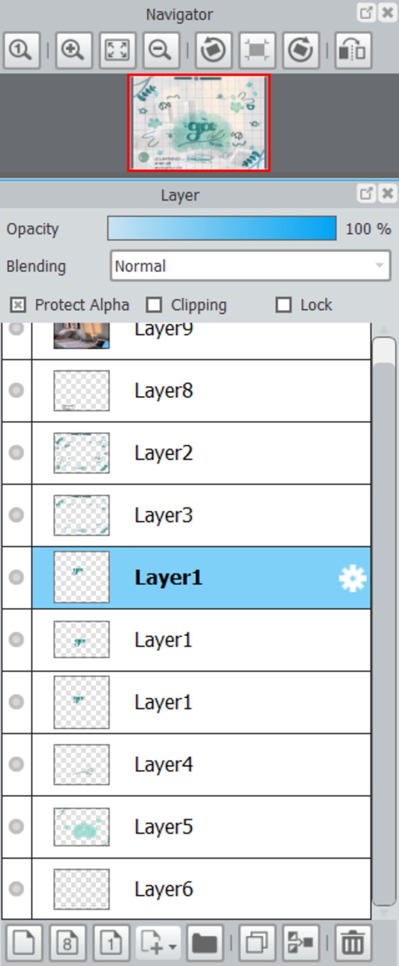
Task: Toggle the Protect Alpha checkbox
Action: (18, 305)
